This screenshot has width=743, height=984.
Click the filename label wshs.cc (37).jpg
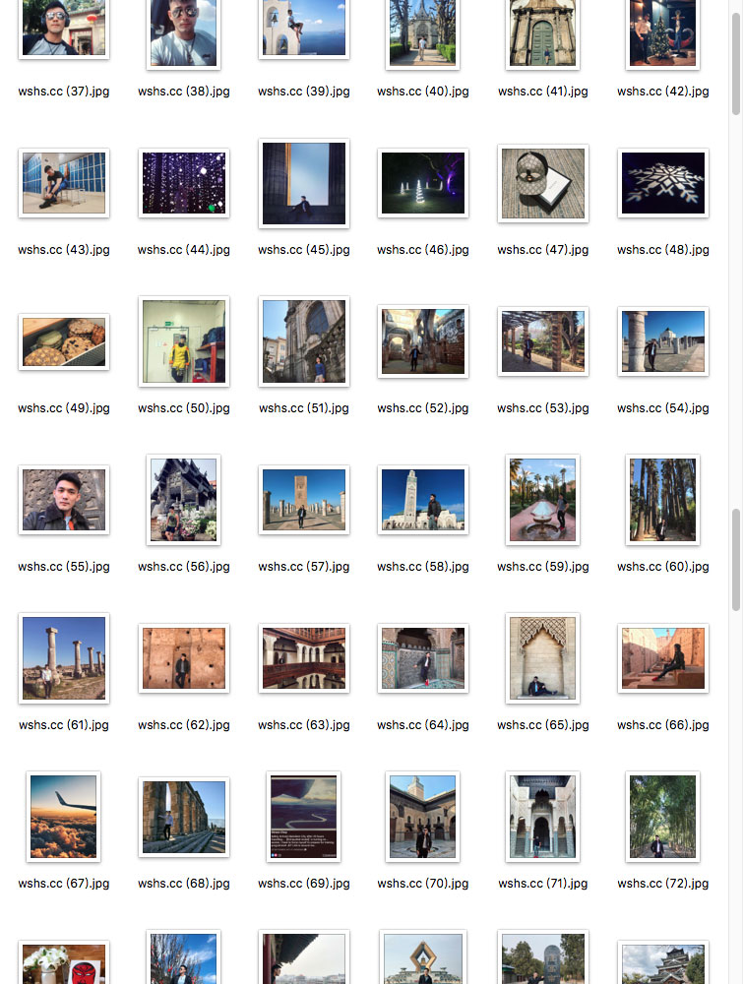(64, 92)
